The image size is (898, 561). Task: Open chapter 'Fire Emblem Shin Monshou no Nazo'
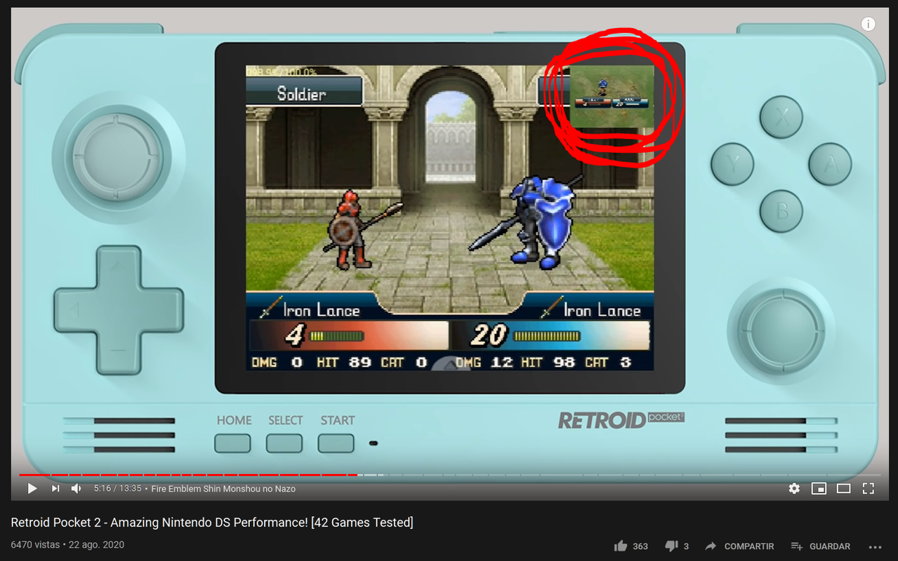pyautogui.click(x=223, y=489)
